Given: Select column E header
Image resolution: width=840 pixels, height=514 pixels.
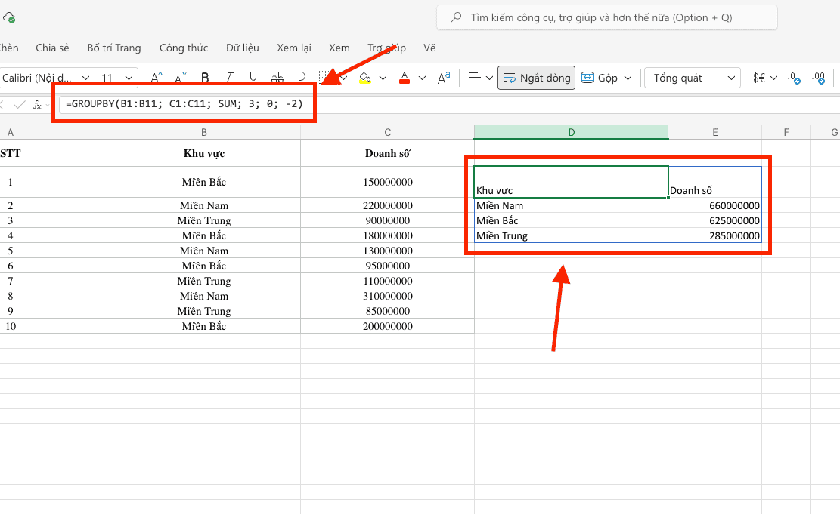Looking at the screenshot, I should point(714,132).
